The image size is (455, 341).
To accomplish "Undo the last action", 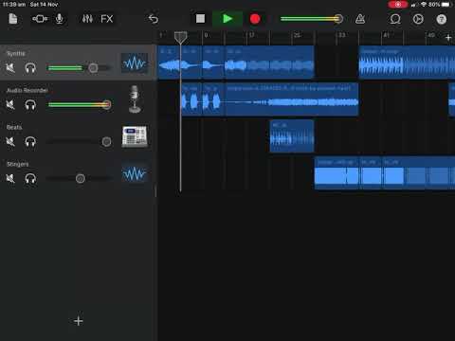I will pyautogui.click(x=154, y=19).
